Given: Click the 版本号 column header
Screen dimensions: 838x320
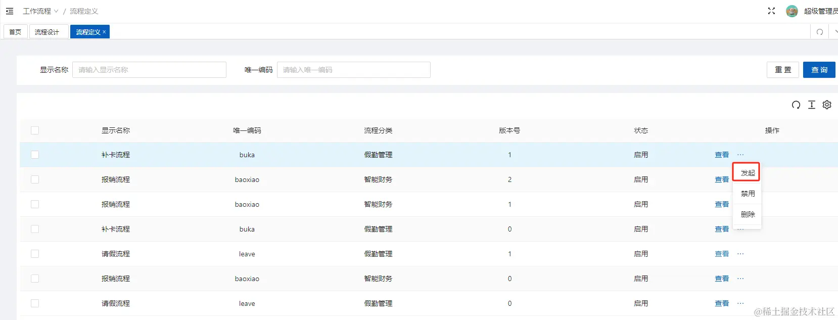Looking at the screenshot, I should (x=509, y=130).
